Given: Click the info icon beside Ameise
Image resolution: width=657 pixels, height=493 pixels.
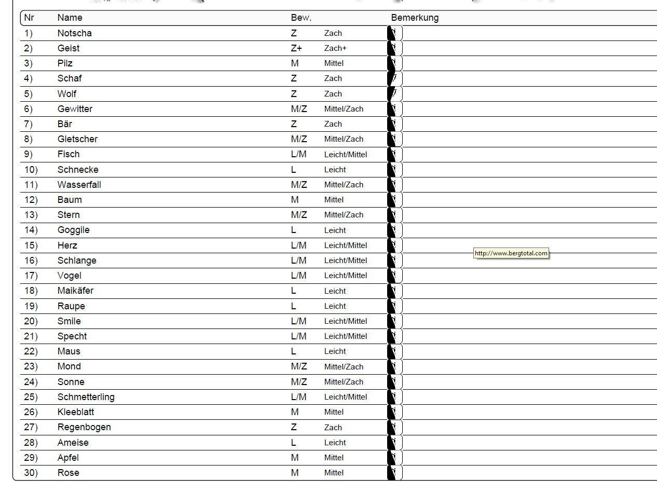Looking at the screenshot, I should (395, 443).
